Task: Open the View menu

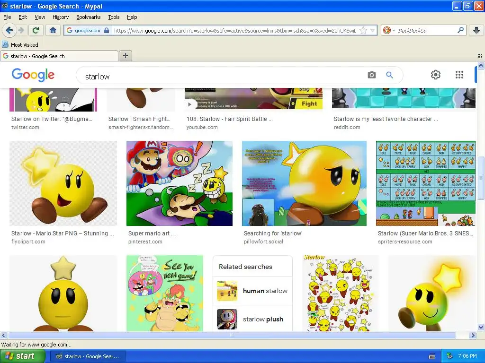Action: click(40, 17)
